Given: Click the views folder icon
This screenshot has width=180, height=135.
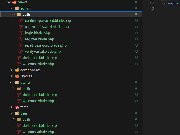Looking at the screenshot, I should click(x=14, y=2).
